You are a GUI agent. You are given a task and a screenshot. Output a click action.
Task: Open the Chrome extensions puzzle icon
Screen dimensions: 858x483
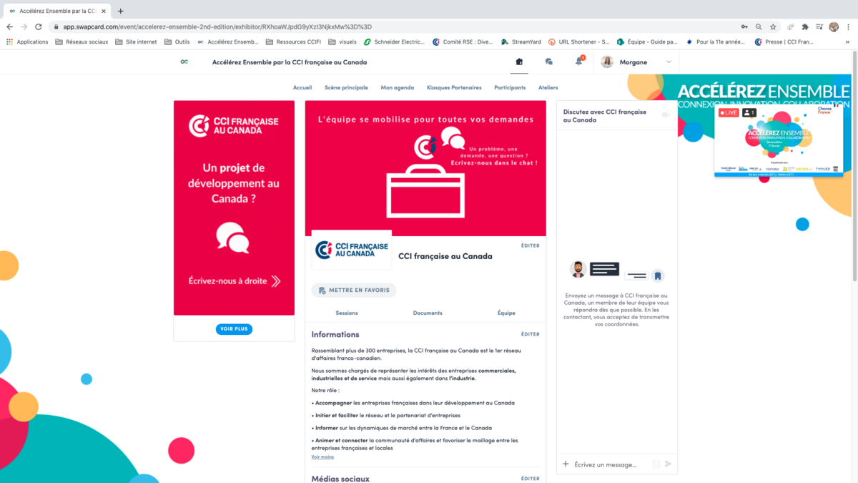(804, 26)
